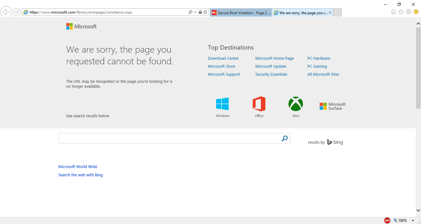Click the Windows logo icon
The image size is (421, 224).
pos(222,104)
